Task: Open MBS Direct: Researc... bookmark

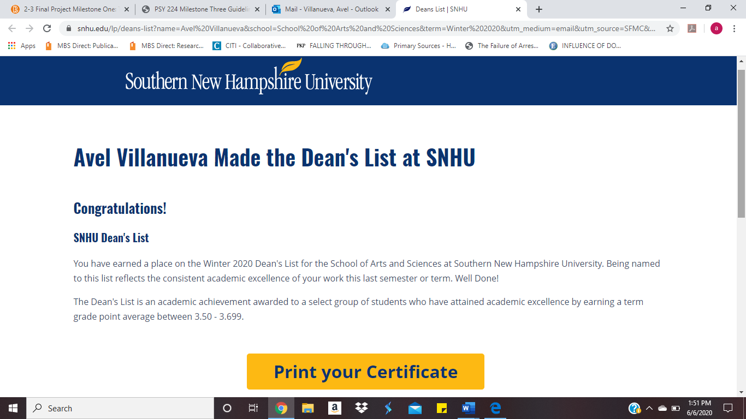Action: tap(166, 46)
